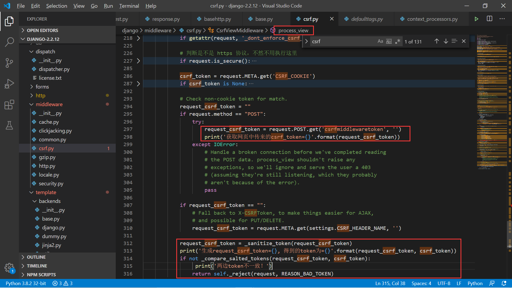512x288 pixels.
Task: Expand the http folder
Action: coord(41,95)
